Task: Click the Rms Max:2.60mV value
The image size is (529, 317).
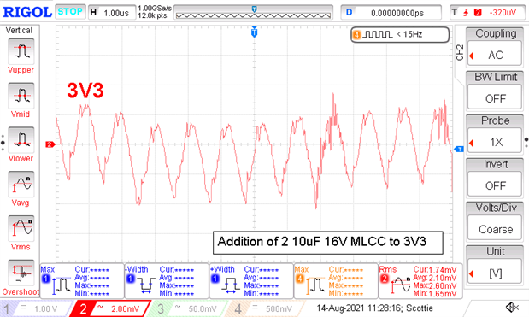Action: point(435,285)
